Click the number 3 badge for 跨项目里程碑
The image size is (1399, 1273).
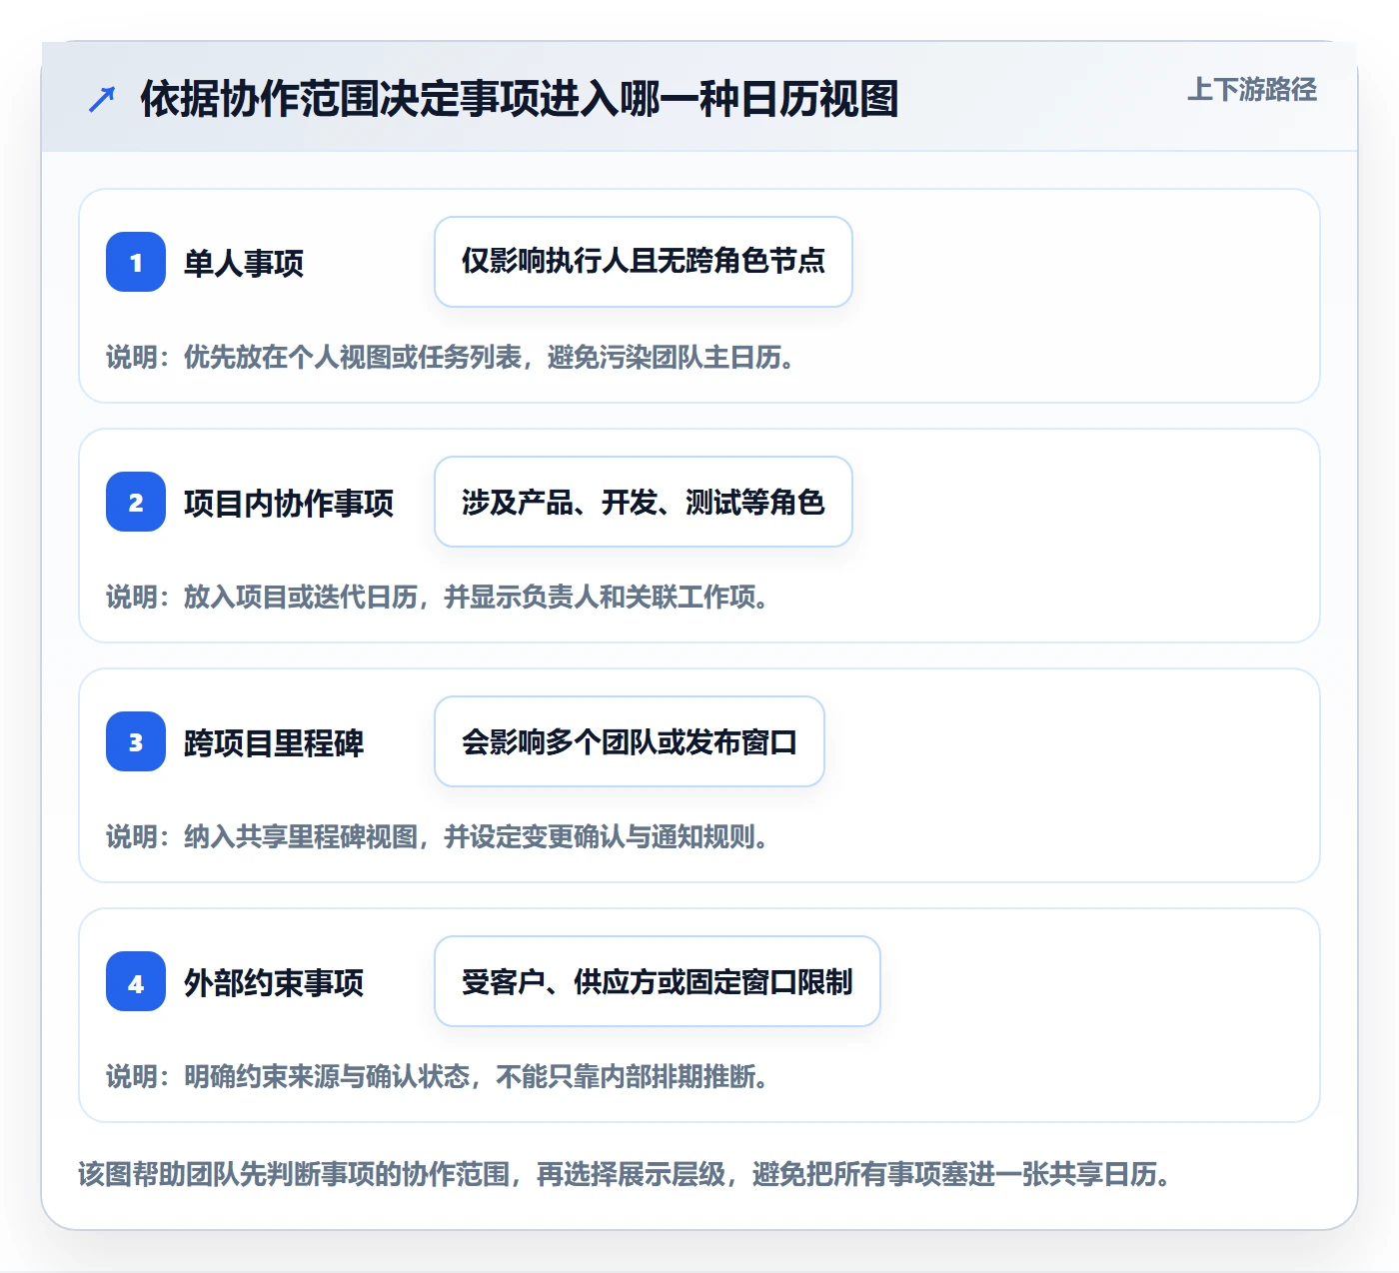click(x=136, y=741)
